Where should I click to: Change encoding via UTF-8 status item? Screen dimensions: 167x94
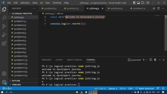(x=122, y=89)
